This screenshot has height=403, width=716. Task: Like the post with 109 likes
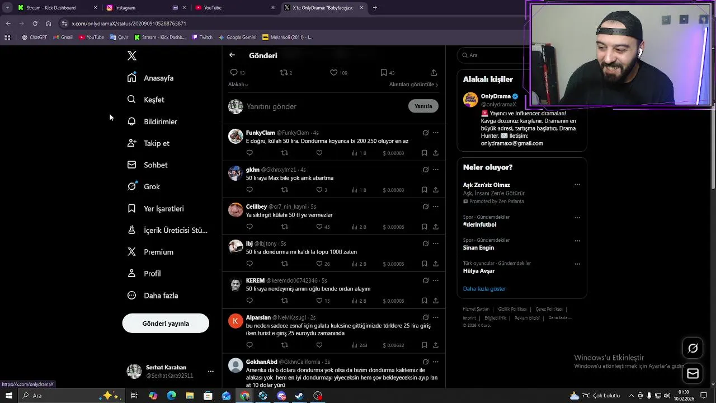click(x=334, y=73)
